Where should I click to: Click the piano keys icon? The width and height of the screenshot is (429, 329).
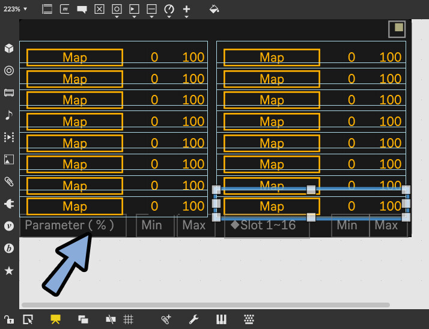[x=221, y=319]
